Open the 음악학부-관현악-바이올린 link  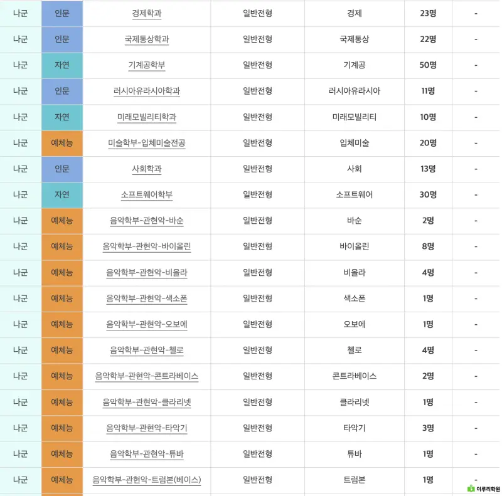point(147,246)
